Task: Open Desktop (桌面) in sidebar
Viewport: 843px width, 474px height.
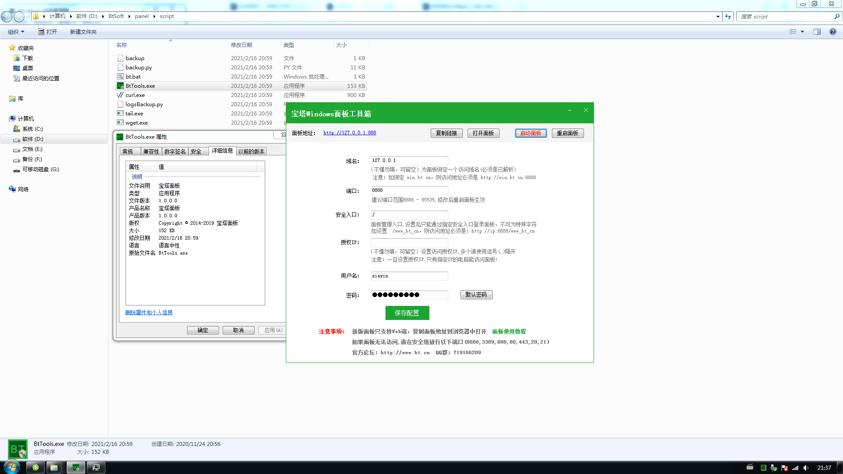Action: [27, 68]
